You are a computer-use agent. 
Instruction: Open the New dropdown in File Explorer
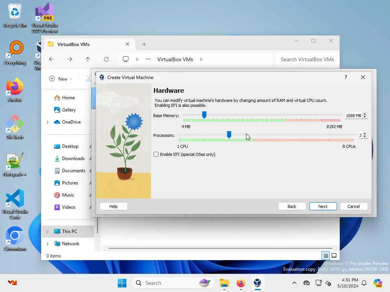(61, 79)
